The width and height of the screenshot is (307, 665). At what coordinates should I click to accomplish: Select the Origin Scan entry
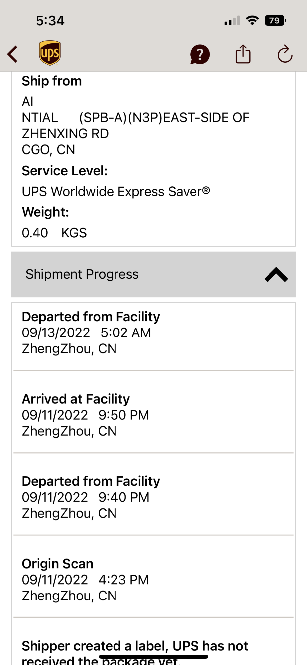pyautogui.click(x=85, y=580)
